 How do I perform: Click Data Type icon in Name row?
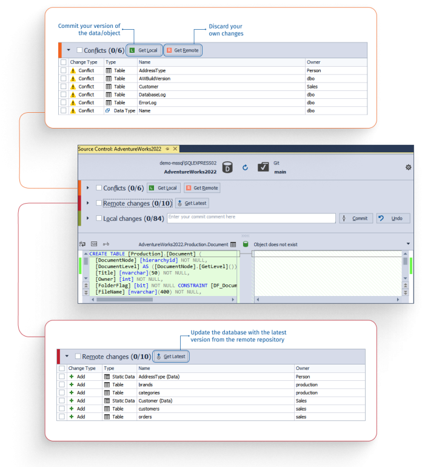point(108,110)
